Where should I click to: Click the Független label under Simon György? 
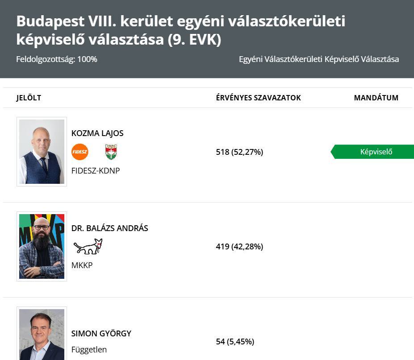89,350
